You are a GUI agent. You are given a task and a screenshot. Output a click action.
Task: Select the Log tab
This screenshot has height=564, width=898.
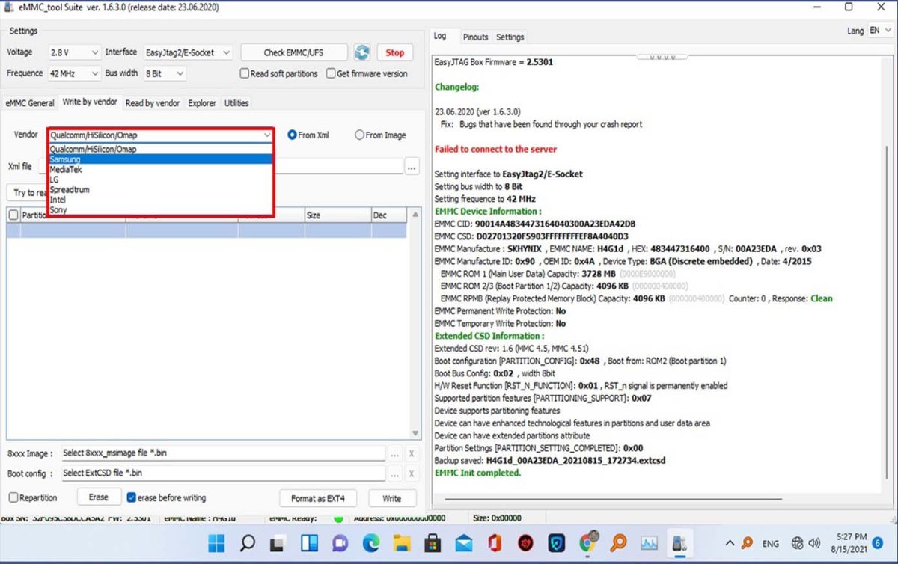pyautogui.click(x=440, y=36)
